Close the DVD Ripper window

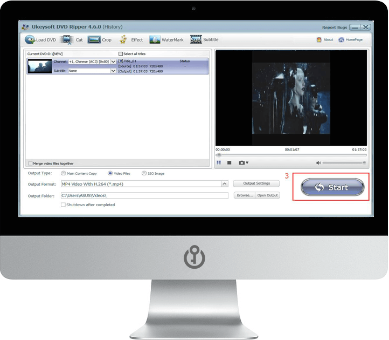(366, 28)
